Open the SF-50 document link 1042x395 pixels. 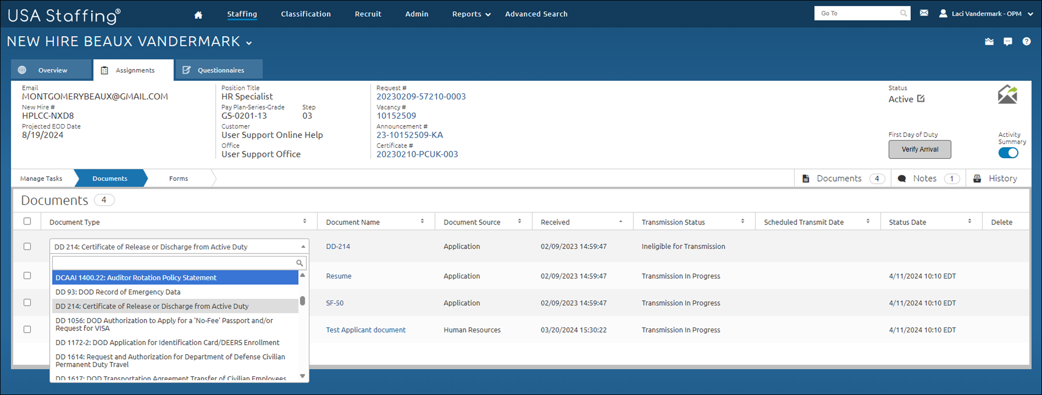point(335,303)
